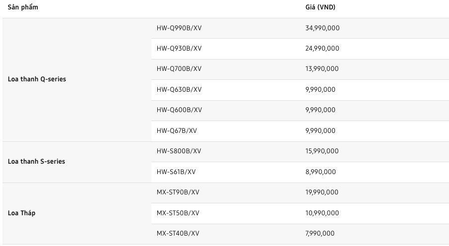Image resolution: width=449 pixels, height=246 pixels.
Task: Click the MX-ST40B/XV model name
Action: point(178,234)
